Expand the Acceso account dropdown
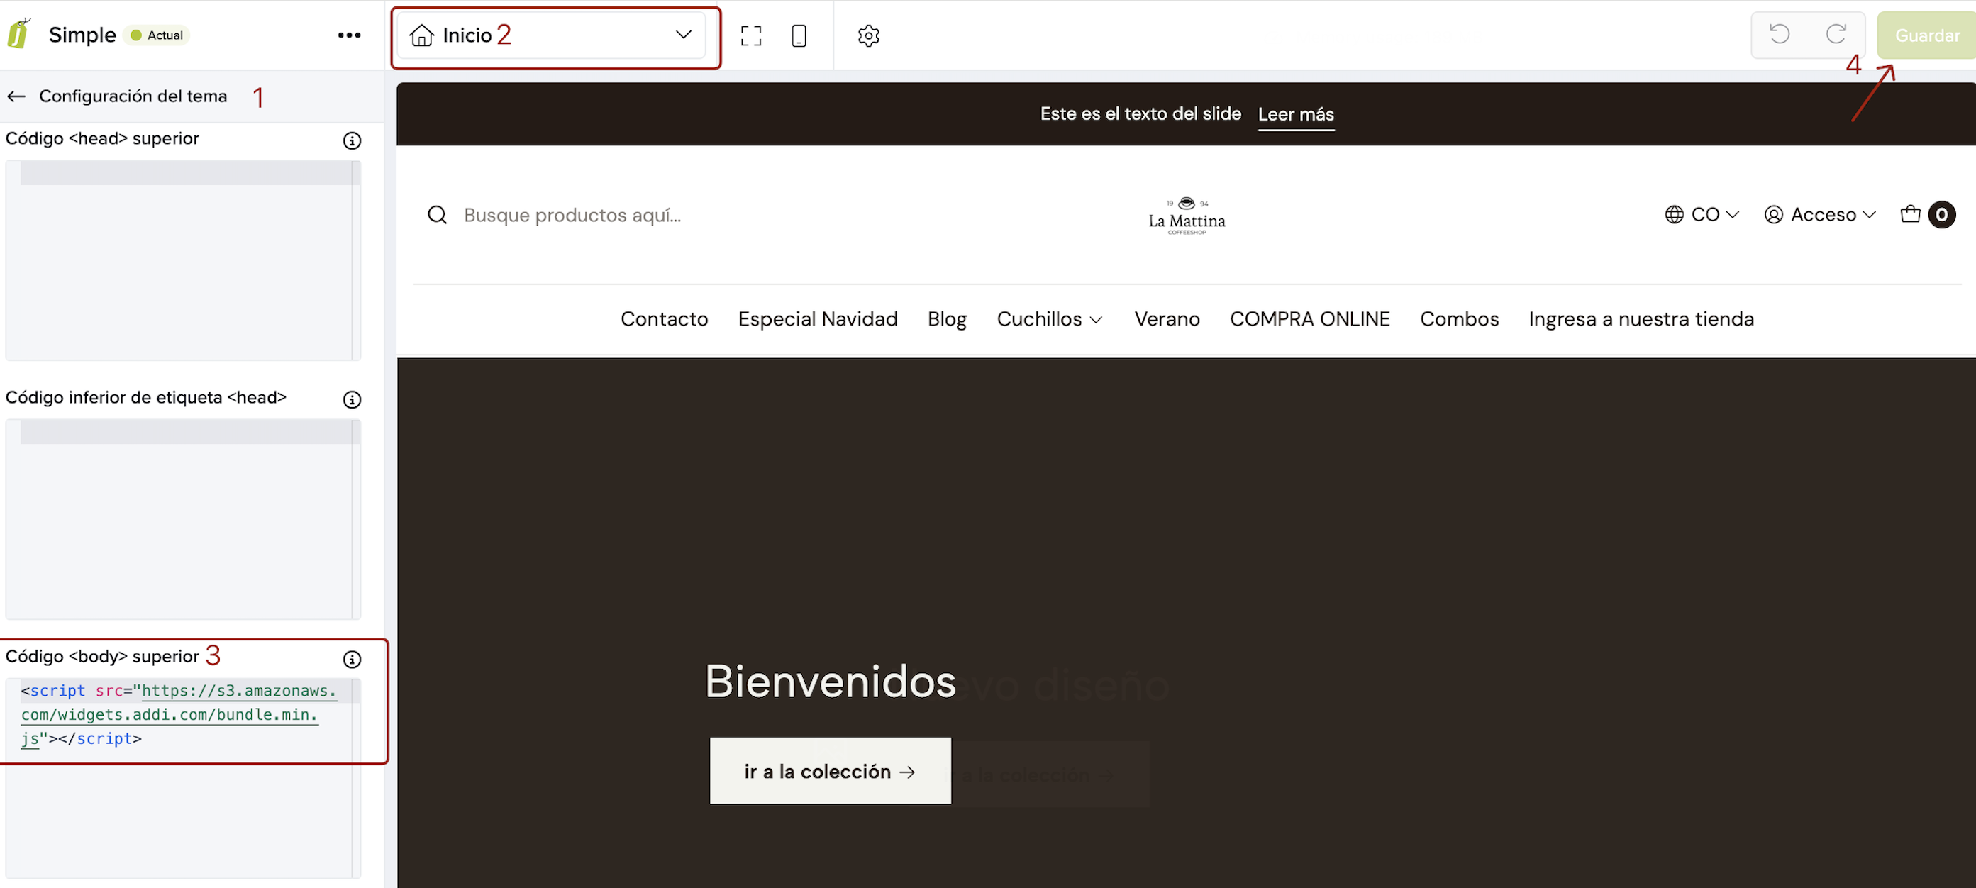 1833,215
